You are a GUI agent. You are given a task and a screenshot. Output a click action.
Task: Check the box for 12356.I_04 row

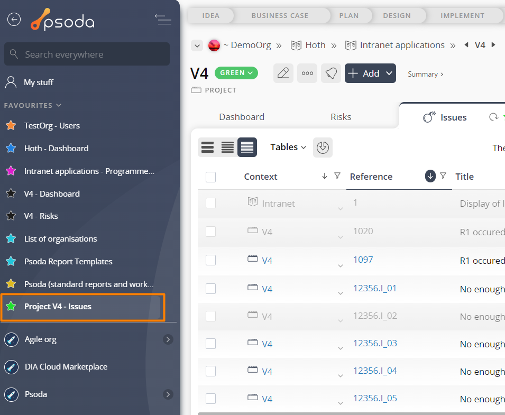[x=210, y=371]
